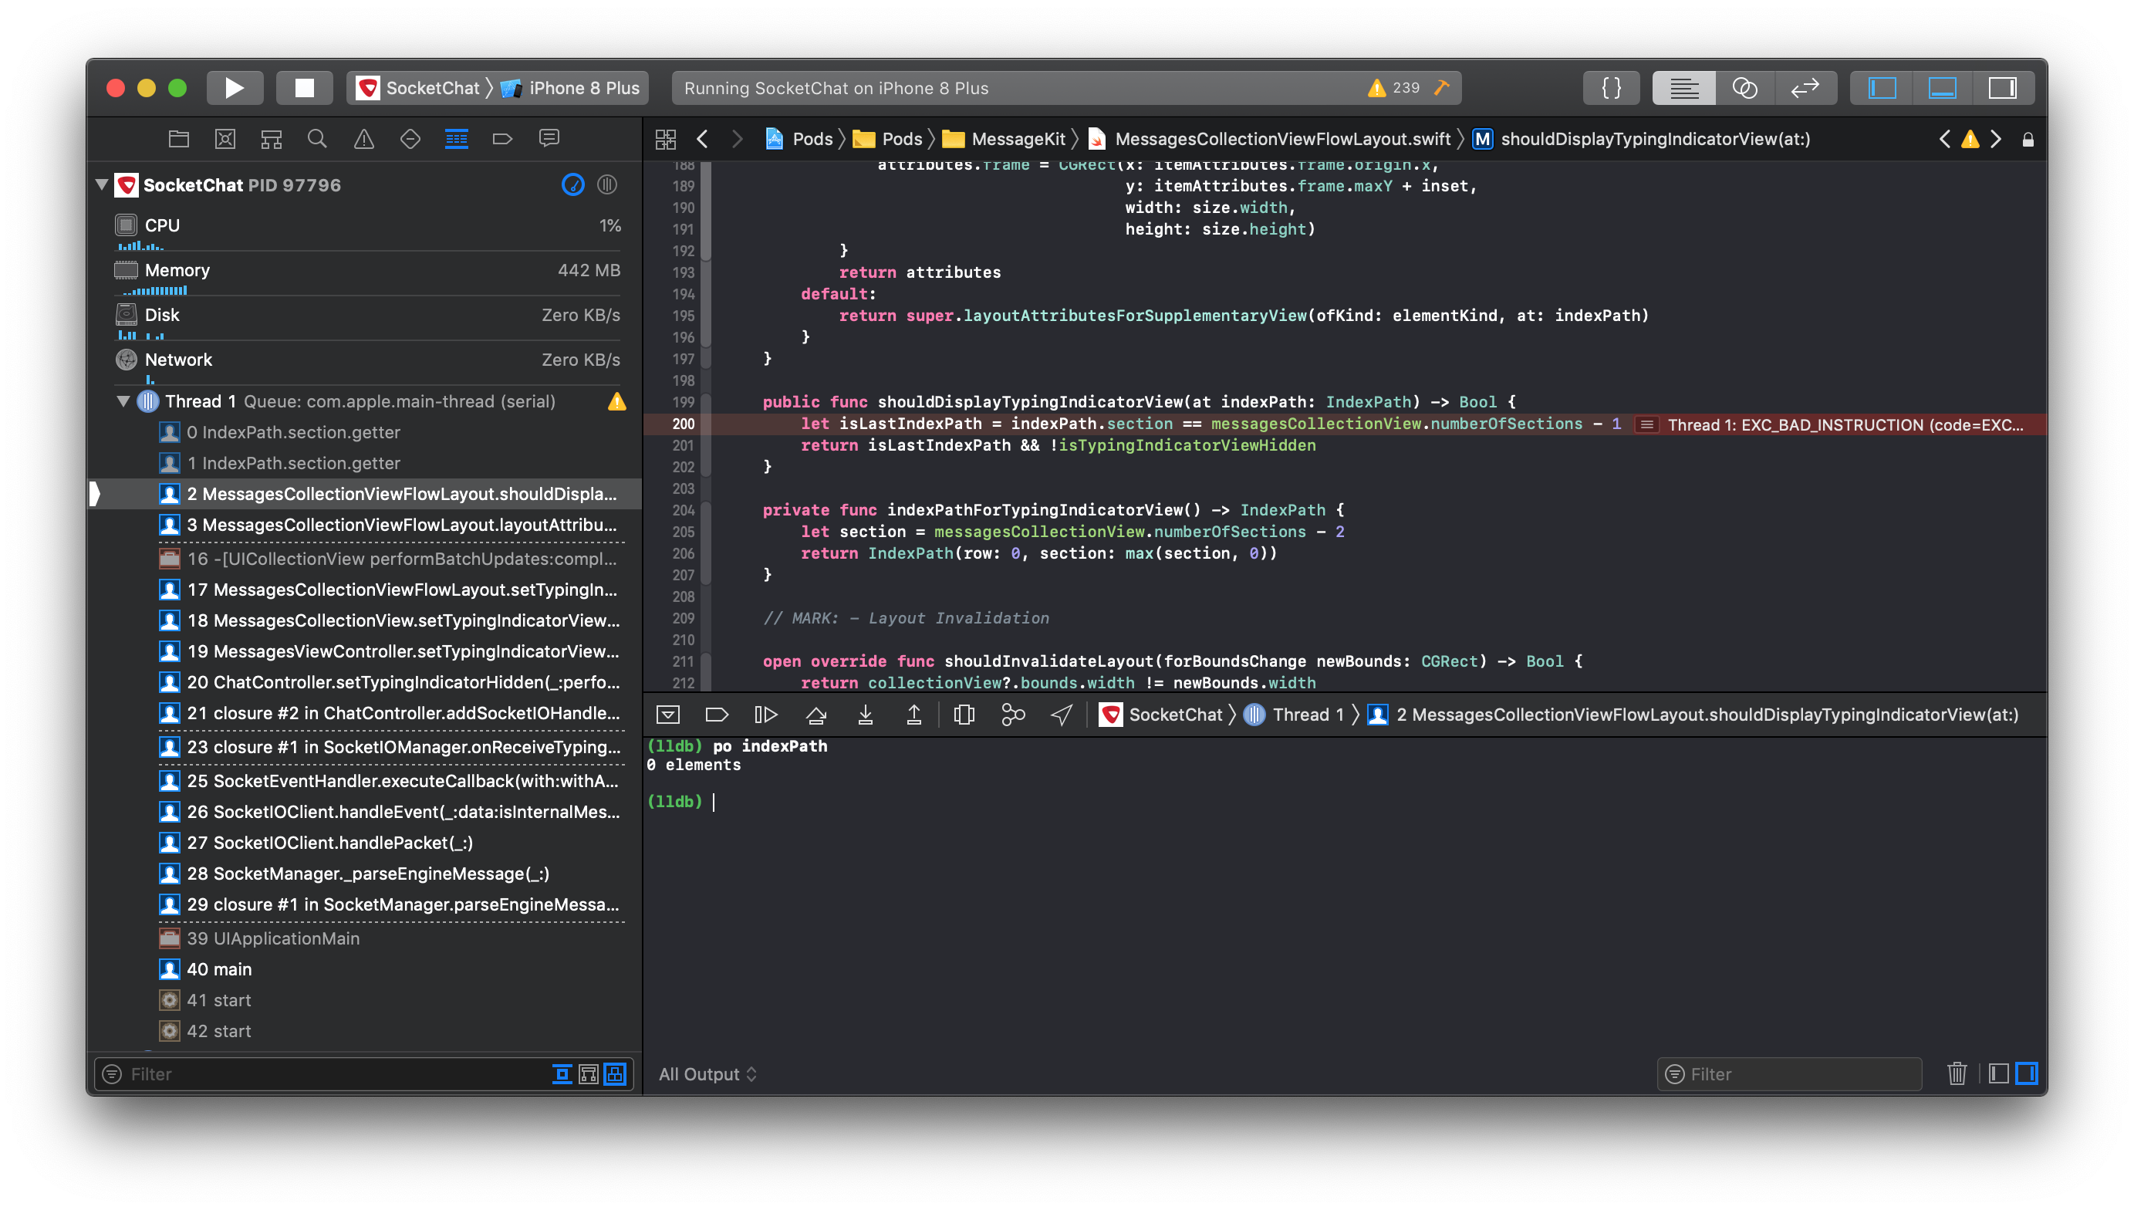The width and height of the screenshot is (2134, 1210).
Task: Switch to the Standard editor
Action: click(x=1683, y=88)
